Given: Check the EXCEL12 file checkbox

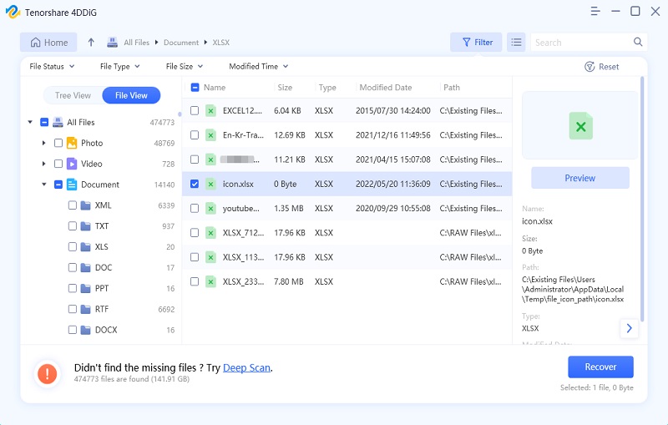Looking at the screenshot, I should tap(195, 110).
